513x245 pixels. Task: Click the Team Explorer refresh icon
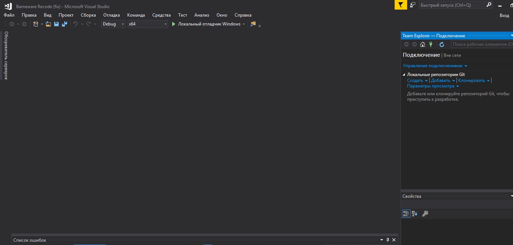(x=442, y=45)
